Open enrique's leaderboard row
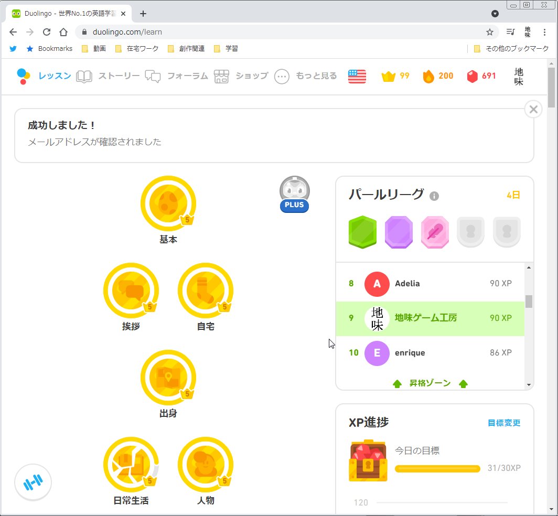 [430, 353]
